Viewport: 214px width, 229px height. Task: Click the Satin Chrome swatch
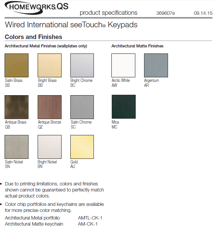pyautogui.click(x=82, y=107)
